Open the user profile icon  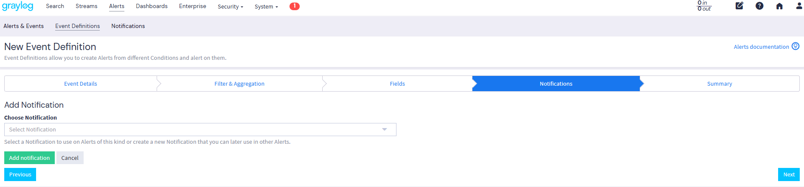[x=799, y=6]
